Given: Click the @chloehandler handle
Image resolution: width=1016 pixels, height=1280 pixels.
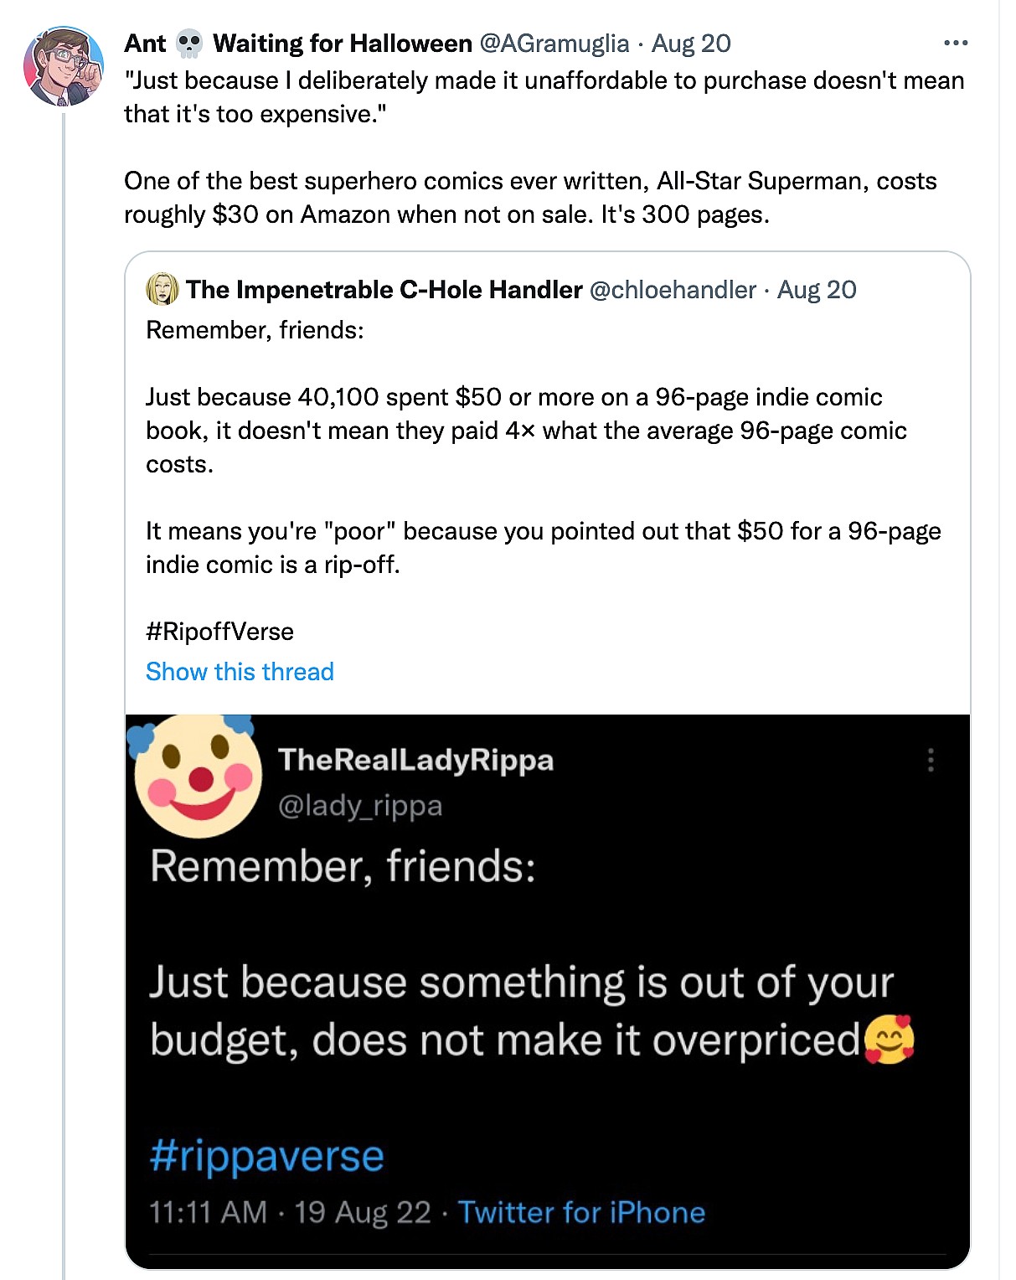Looking at the screenshot, I should [673, 290].
